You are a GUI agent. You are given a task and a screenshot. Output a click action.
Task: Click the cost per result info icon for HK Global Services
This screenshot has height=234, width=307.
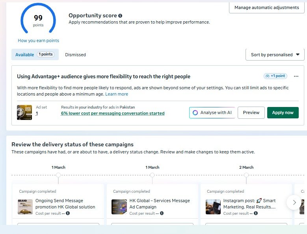pyautogui.click(x=162, y=213)
